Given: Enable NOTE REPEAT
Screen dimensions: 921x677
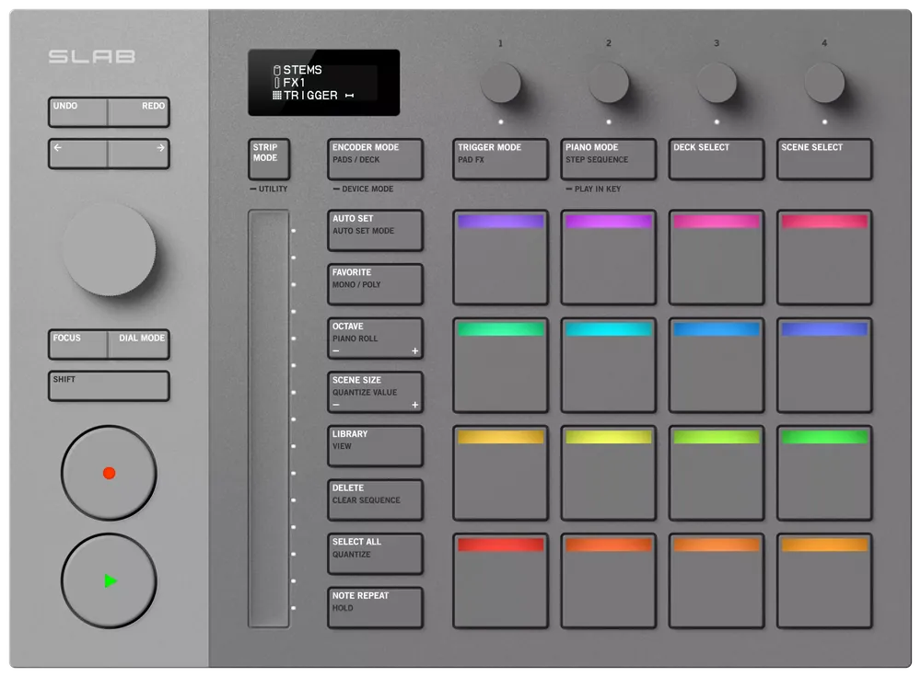Looking at the screenshot, I should [376, 608].
